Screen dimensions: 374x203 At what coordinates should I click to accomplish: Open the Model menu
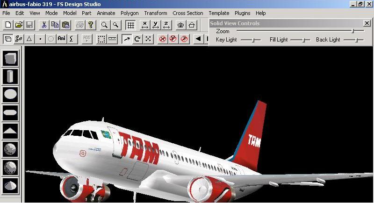click(x=70, y=13)
